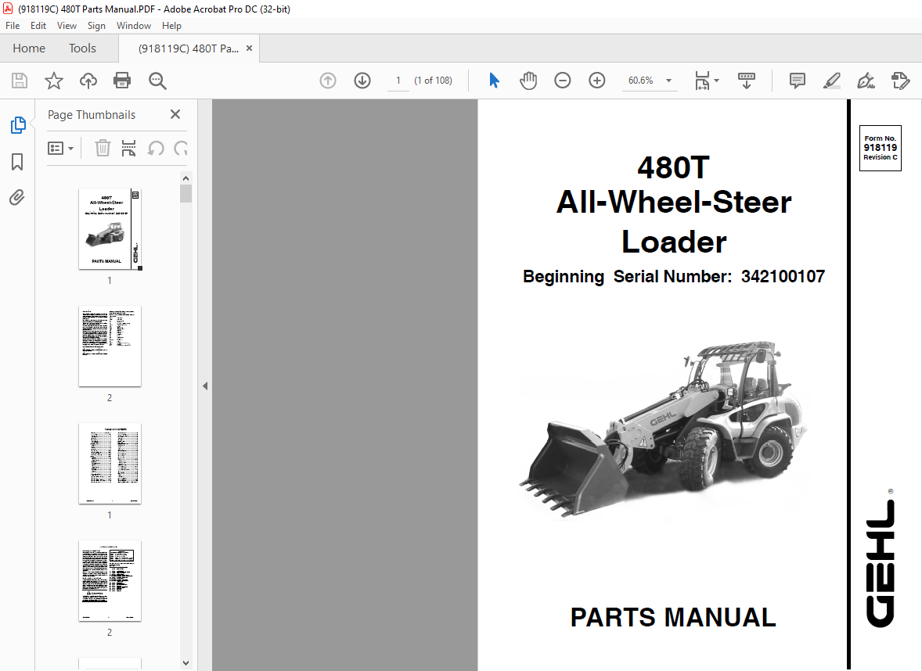Click the Find text magnifier icon
Viewport: 922px width, 671px height.
click(x=157, y=81)
